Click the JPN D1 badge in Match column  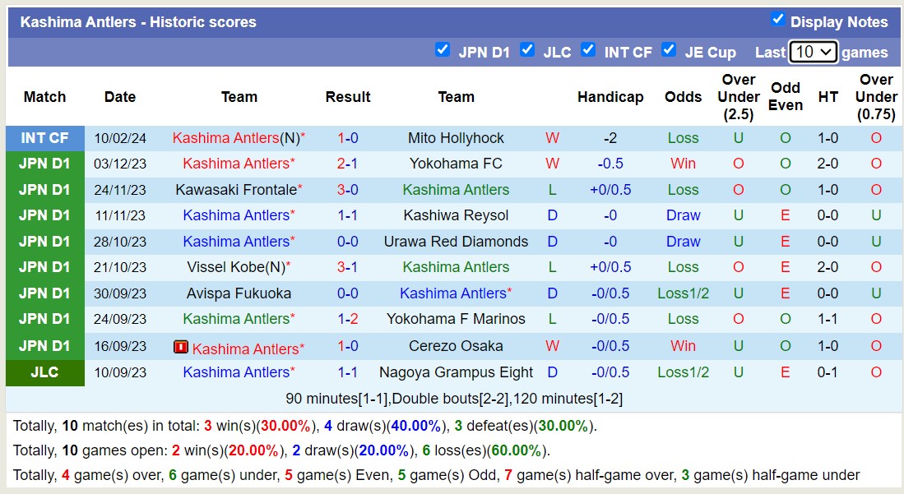click(x=44, y=164)
